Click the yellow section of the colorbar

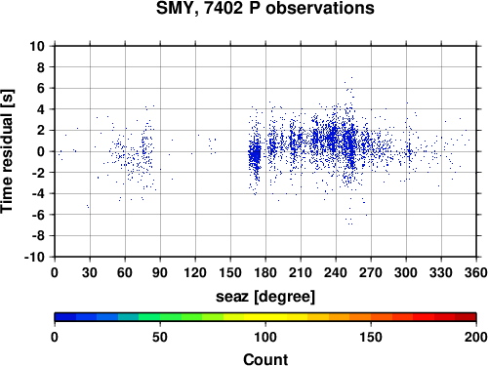click(265, 317)
